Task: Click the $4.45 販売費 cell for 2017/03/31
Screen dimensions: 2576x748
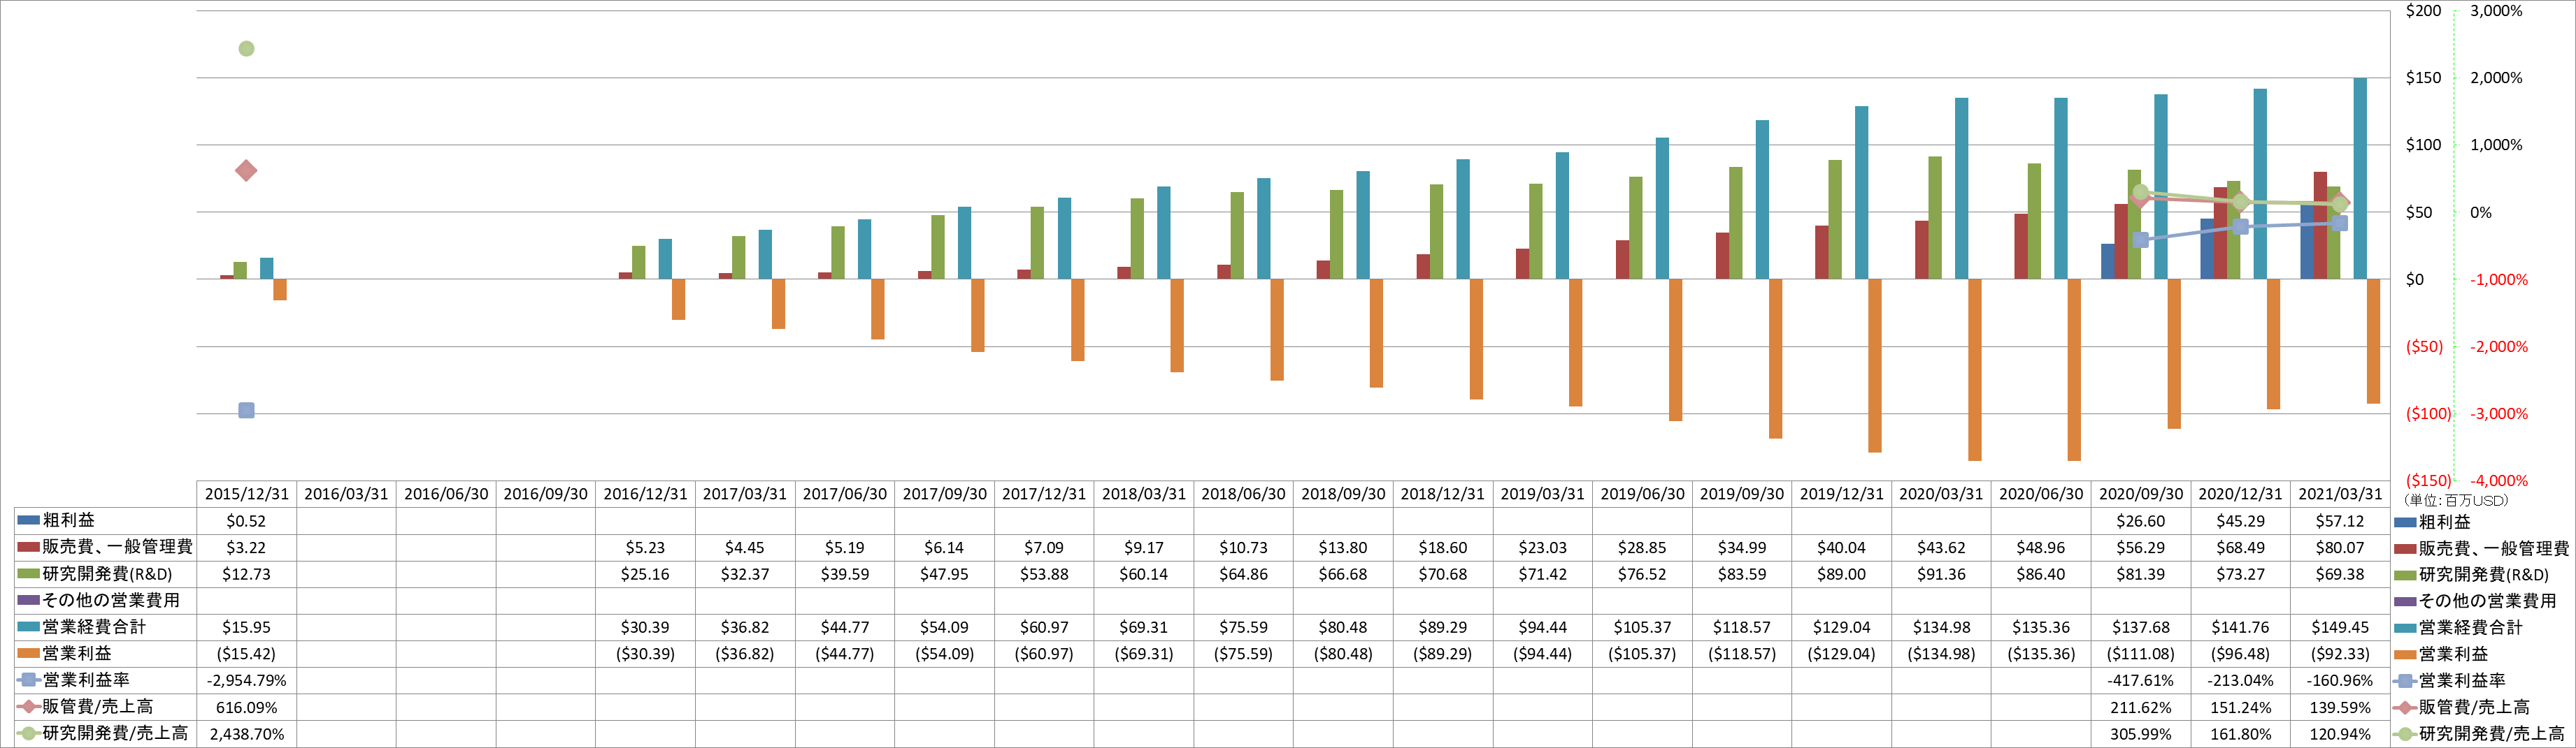Action: tap(744, 548)
